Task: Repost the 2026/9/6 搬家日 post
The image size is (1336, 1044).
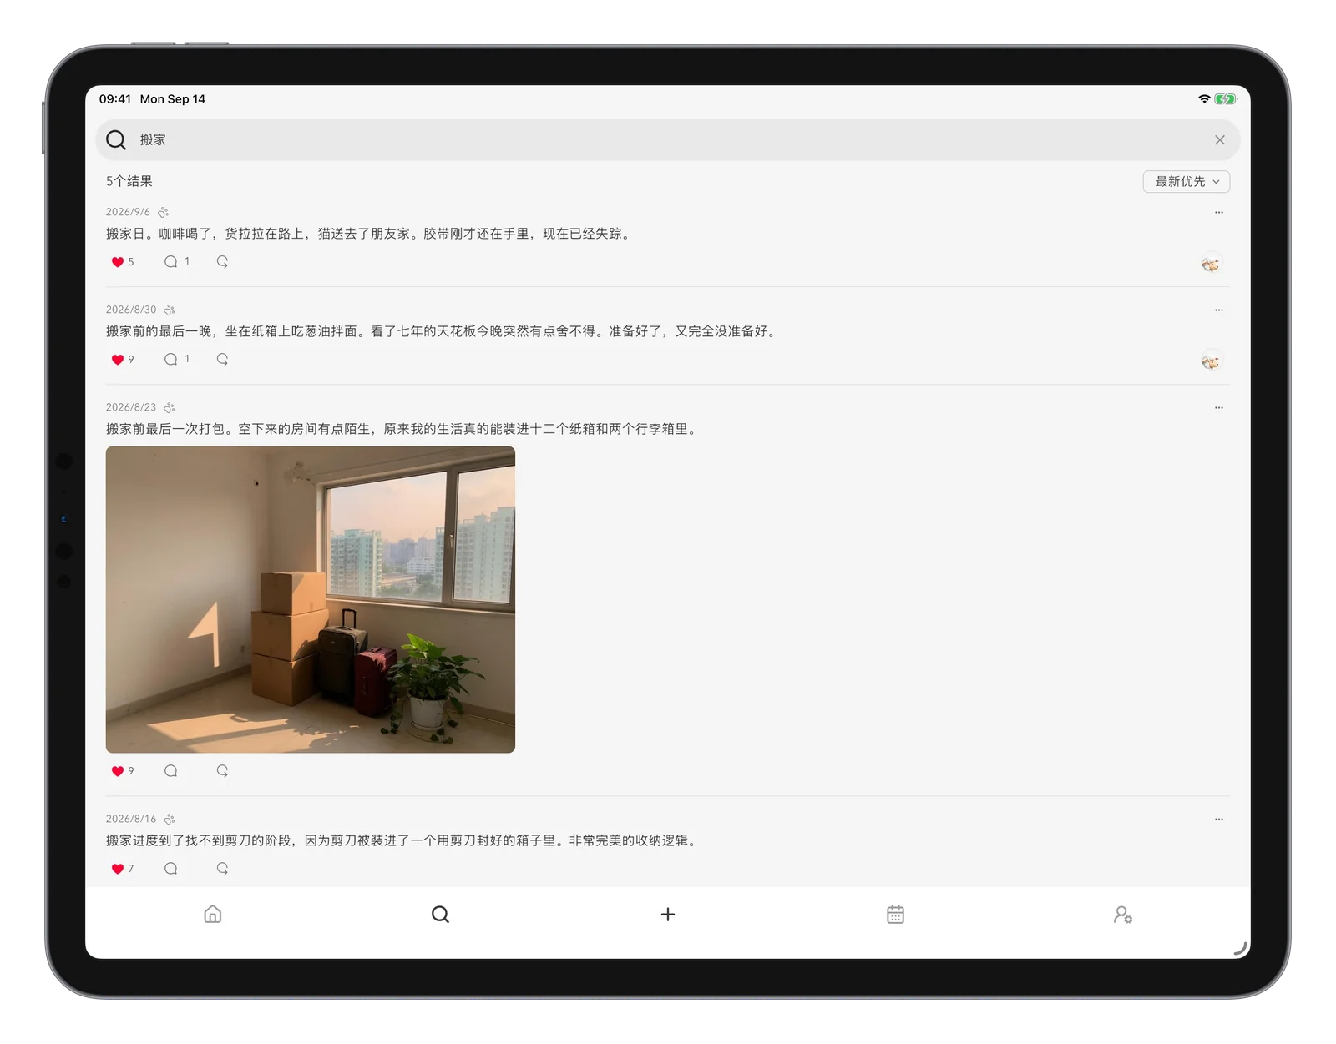Action: coord(222,262)
